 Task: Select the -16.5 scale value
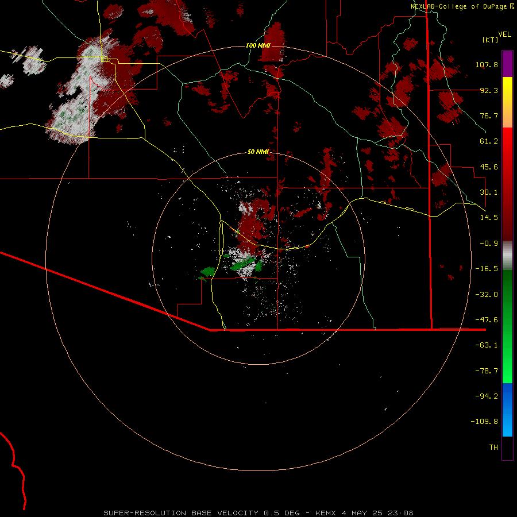pos(487,269)
